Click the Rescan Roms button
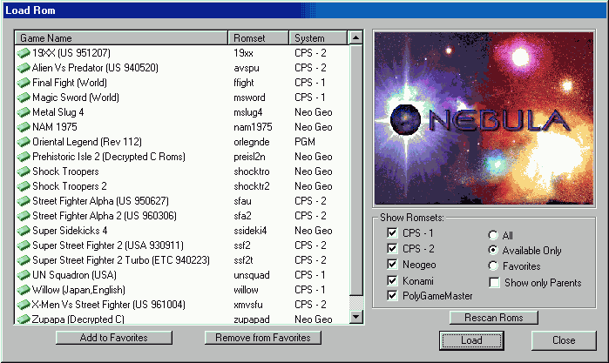 (x=494, y=318)
